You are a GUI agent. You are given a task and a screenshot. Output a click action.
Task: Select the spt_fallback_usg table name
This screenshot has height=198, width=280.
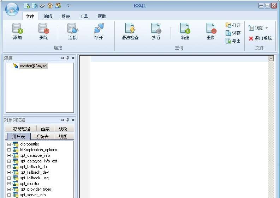34,178
